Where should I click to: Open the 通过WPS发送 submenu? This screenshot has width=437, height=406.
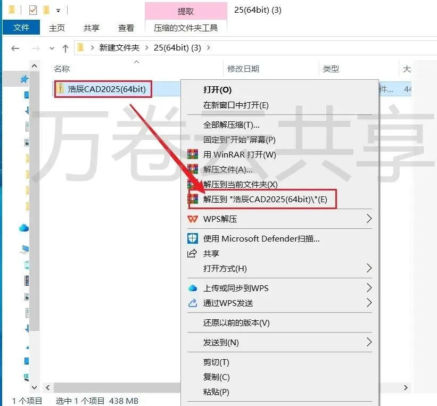pos(280,303)
